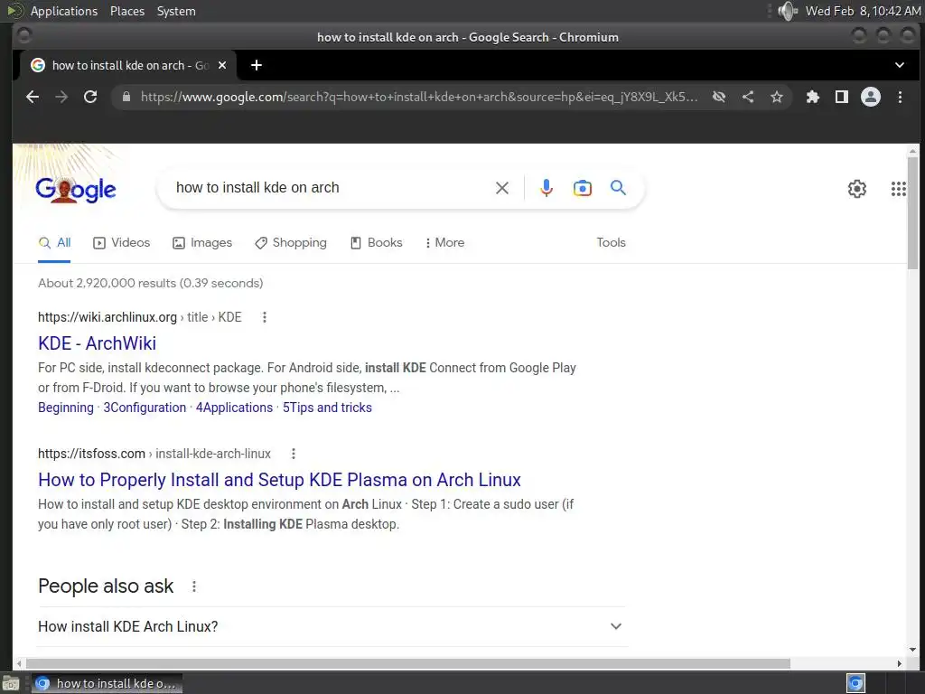
Task: Open the Chromium profile avatar
Action: 871,97
